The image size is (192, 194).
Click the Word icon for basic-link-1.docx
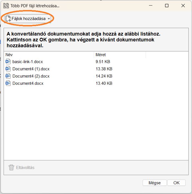8,62
